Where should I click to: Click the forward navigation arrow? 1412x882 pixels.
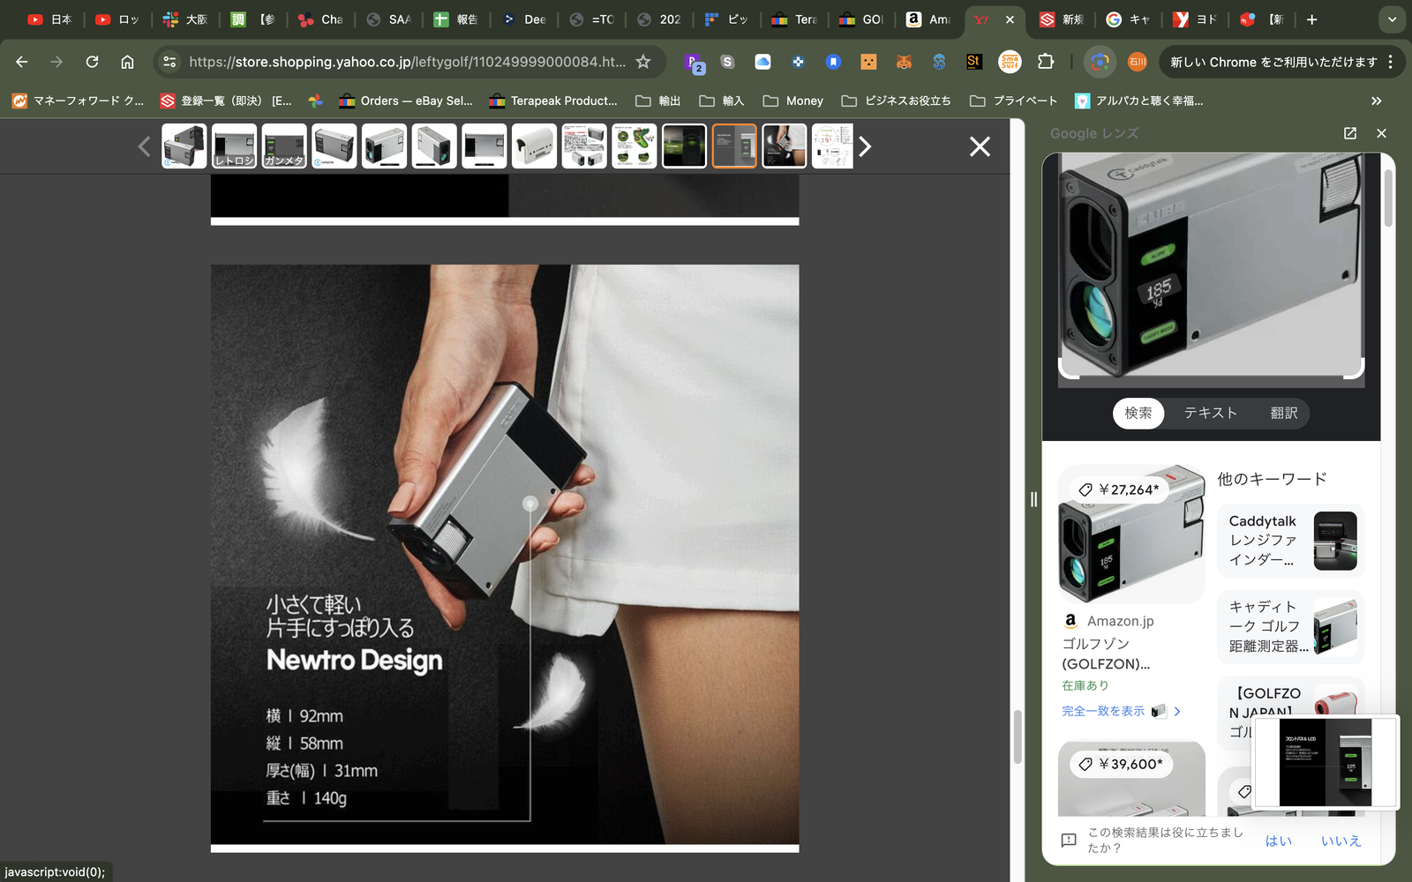56,62
